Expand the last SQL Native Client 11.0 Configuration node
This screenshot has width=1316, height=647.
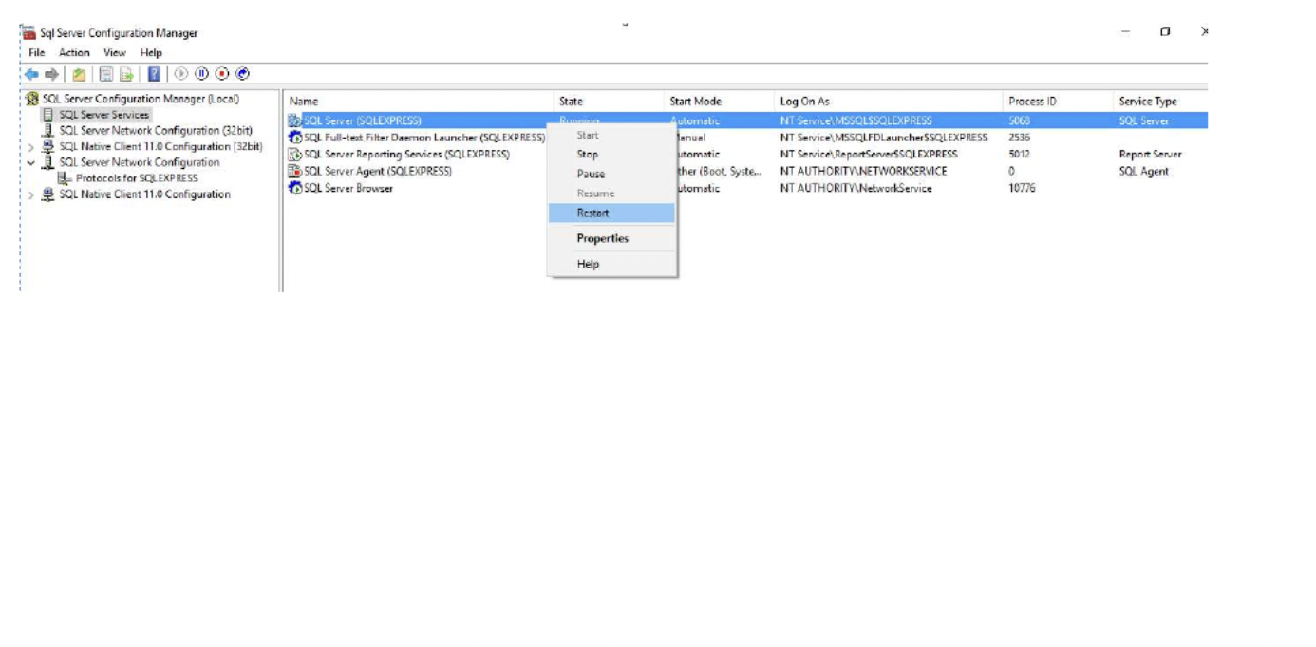pyautogui.click(x=30, y=194)
